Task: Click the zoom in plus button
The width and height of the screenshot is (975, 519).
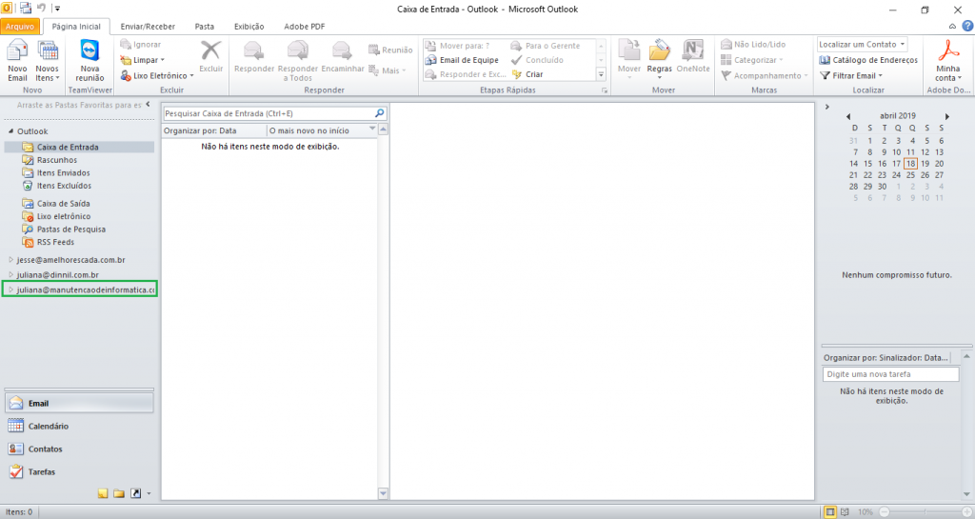Action: tap(967, 512)
